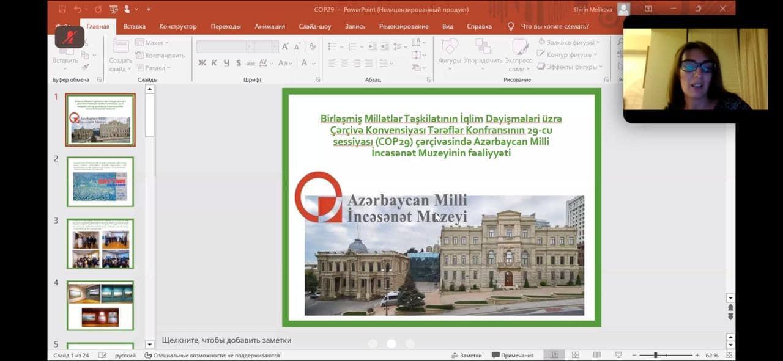The image size is (783, 361).
Task: Save the presentation from Quick Access Toolbar
Action: click(x=62, y=9)
